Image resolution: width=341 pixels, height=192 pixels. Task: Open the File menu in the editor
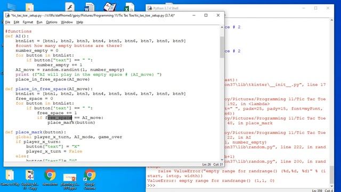7,22
